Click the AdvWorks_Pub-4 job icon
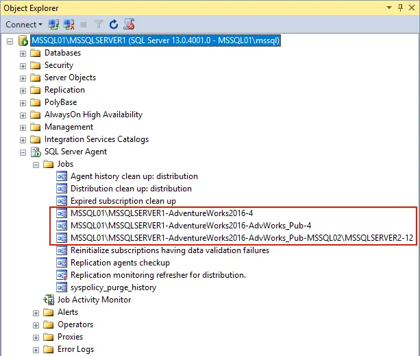This screenshot has width=420, height=356. click(x=62, y=226)
